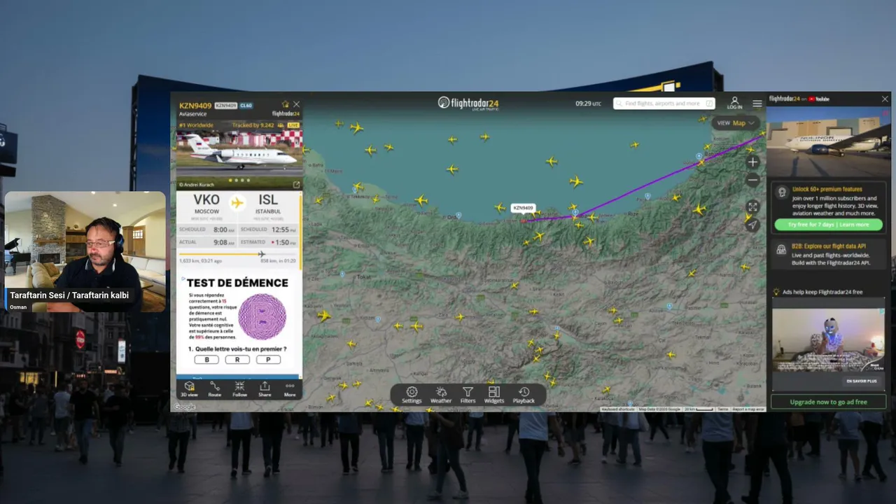The width and height of the screenshot is (896, 504).
Task: Choose answer B in dementia test ad
Action: click(206, 360)
